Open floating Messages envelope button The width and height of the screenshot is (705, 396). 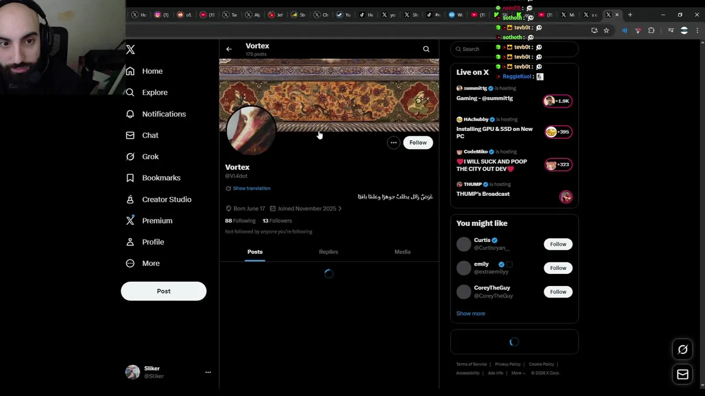click(x=683, y=375)
